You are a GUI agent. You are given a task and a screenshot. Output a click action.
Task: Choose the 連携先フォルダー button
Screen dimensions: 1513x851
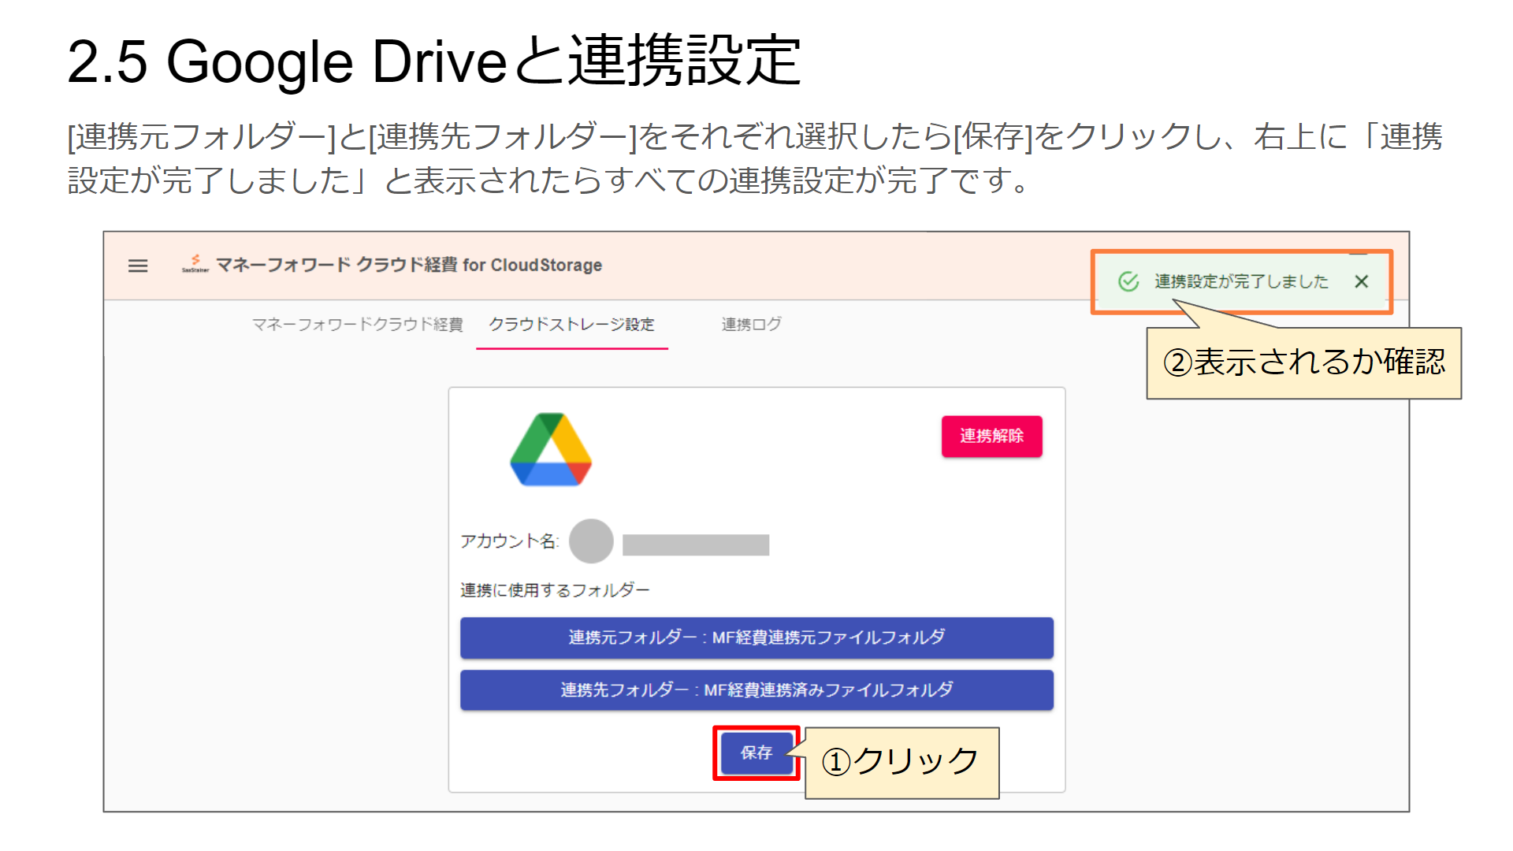[x=756, y=690]
